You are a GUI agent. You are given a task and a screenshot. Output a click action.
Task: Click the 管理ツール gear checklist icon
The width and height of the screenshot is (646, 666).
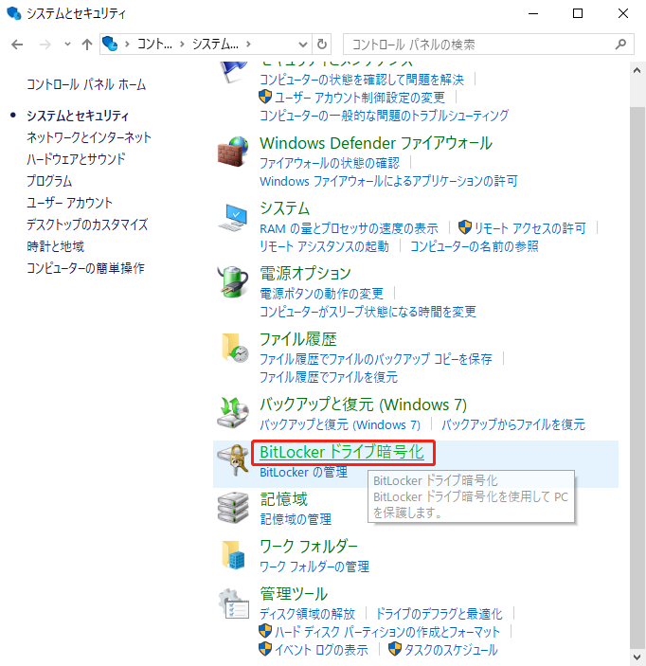coord(234,603)
